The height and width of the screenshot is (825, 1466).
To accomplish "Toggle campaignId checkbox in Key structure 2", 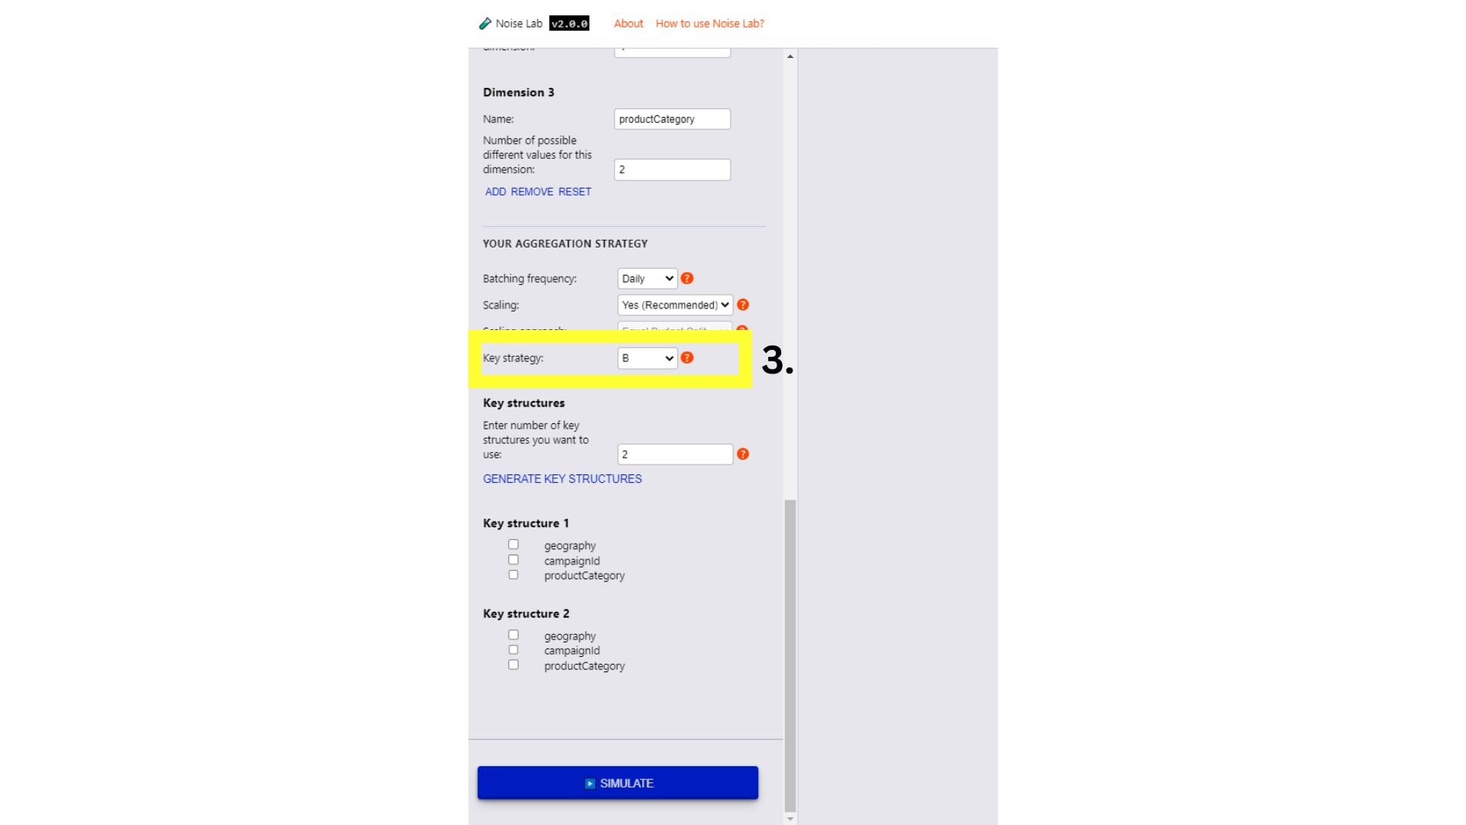I will click(x=514, y=650).
